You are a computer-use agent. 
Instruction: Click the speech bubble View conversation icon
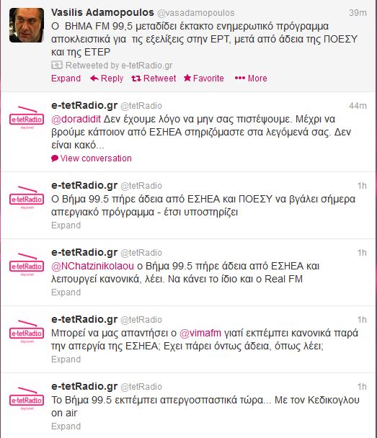[x=55, y=158]
